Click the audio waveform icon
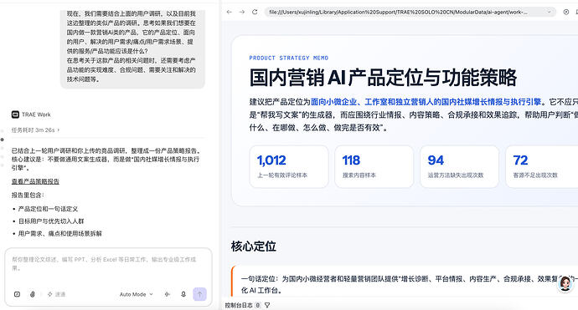Image resolution: width=578 pixels, height=310 pixels. (168, 294)
